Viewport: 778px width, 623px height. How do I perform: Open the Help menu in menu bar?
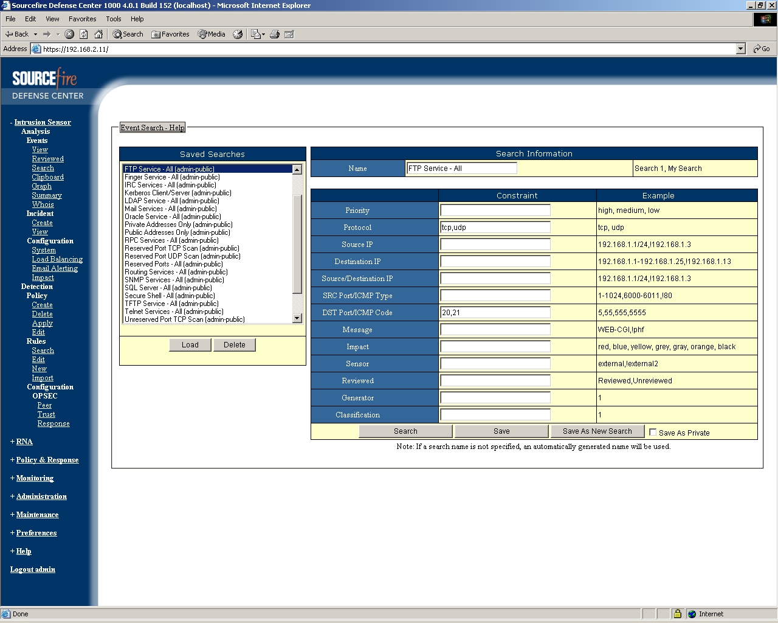point(137,19)
